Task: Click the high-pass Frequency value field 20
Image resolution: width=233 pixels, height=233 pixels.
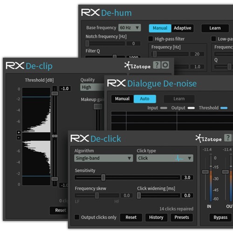Action: pyautogui.click(x=197, y=54)
